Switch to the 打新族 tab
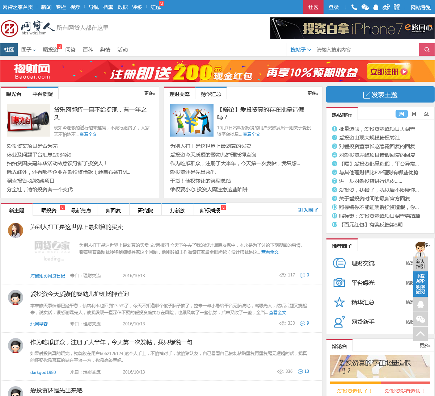Screen dimensions: 435x396 [x=178, y=210]
